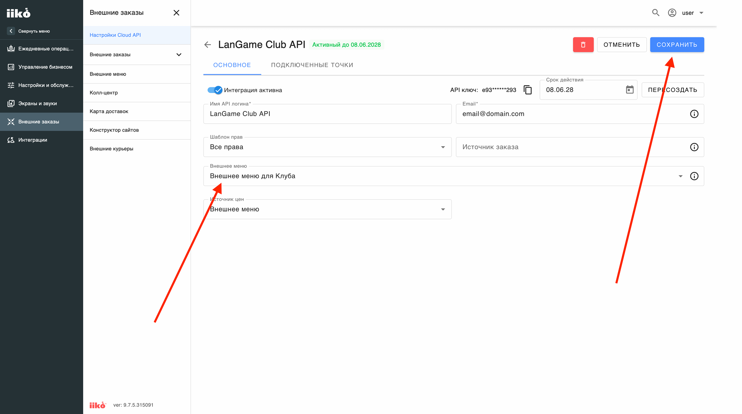Image resolution: width=742 pixels, height=414 pixels.
Task: Open the Внешнее меню submenu item
Action: pos(137,74)
